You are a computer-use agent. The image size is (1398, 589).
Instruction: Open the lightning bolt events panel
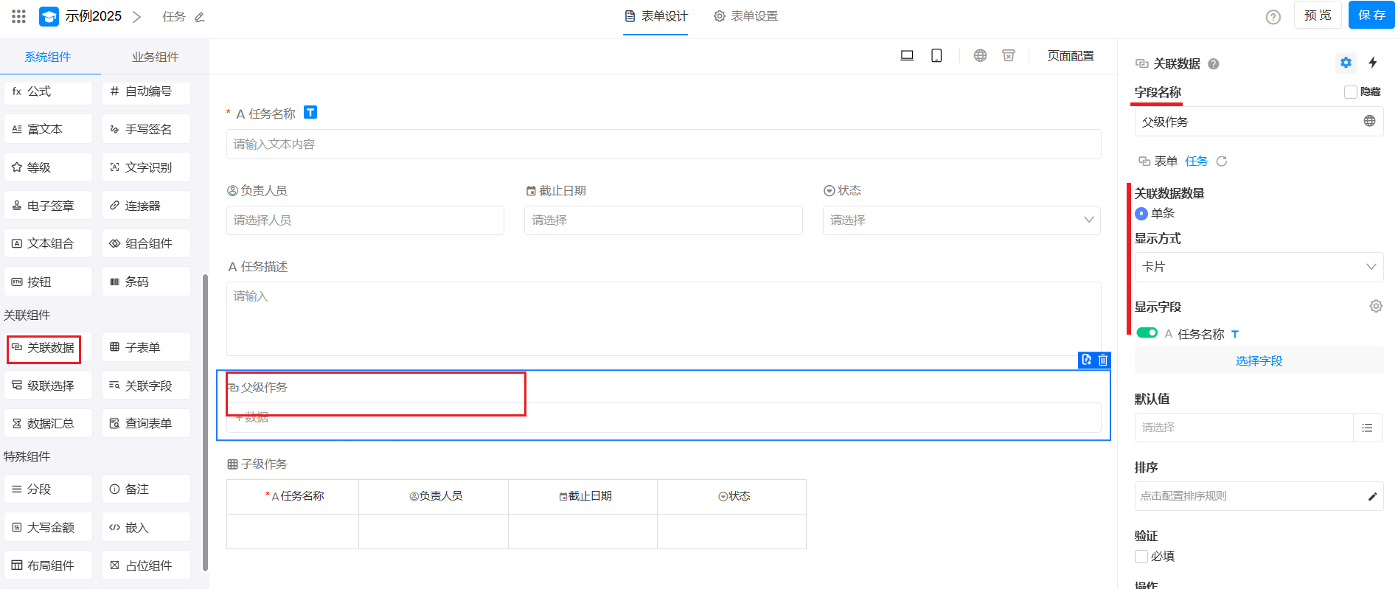1373,63
